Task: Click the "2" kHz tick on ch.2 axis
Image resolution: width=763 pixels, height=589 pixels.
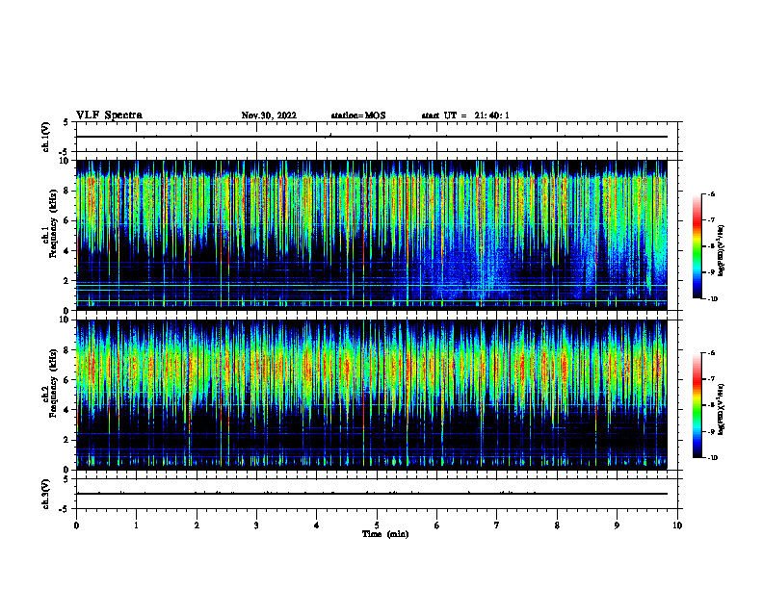Action: [x=67, y=440]
